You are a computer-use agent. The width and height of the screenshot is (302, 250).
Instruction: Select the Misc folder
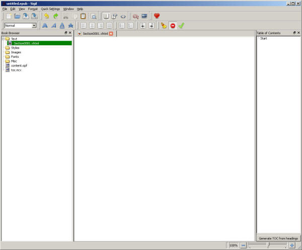tap(14, 61)
